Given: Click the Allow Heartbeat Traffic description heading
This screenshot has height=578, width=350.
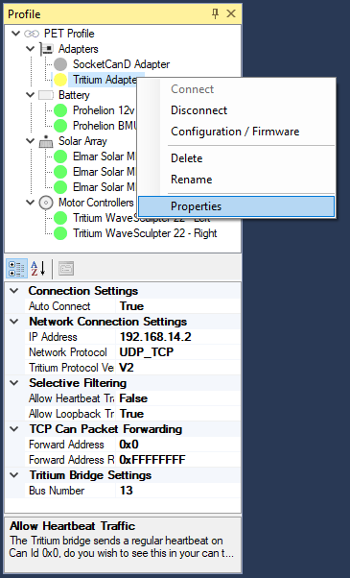Looking at the screenshot, I should [x=73, y=526].
